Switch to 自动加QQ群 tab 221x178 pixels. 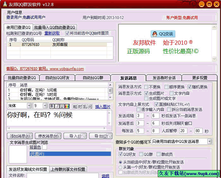[93, 78]
